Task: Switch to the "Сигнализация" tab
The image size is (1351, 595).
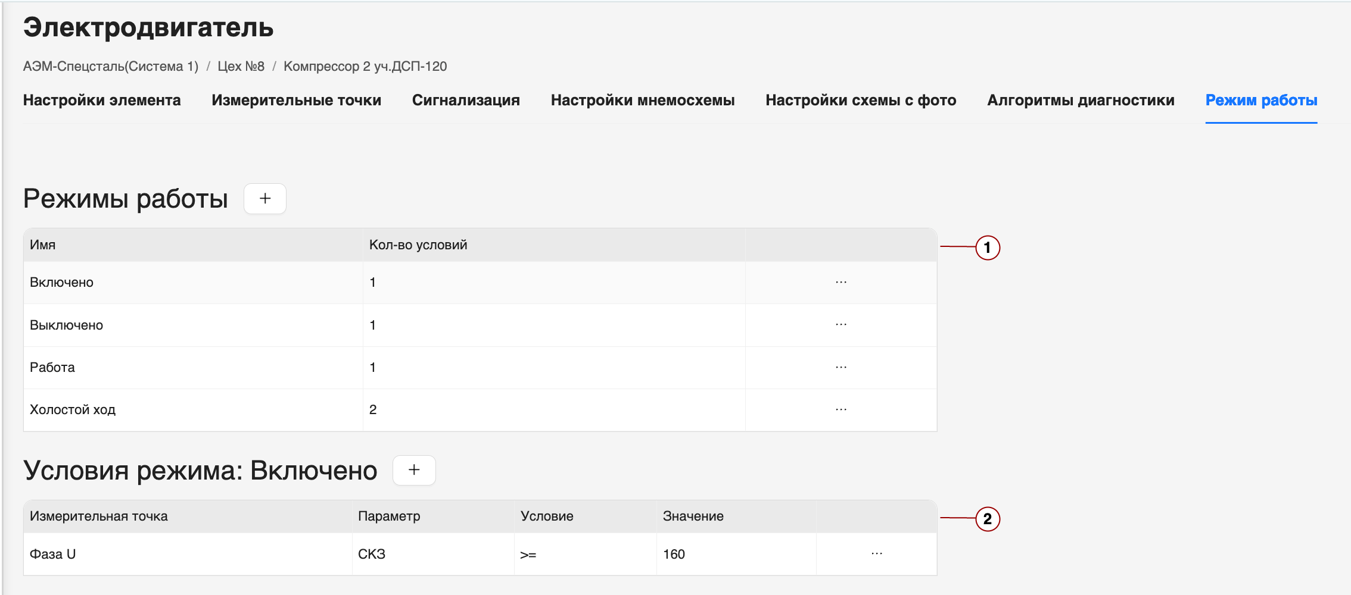Action: (x=466, y=100)
